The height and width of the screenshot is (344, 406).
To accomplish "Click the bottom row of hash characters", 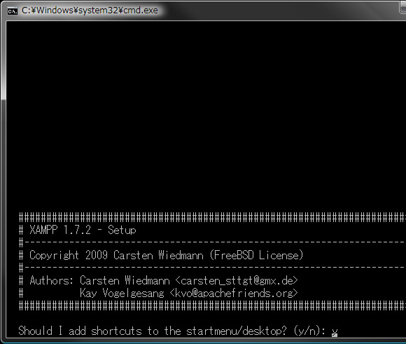I will pyautogui.click(x=212, y=306).
